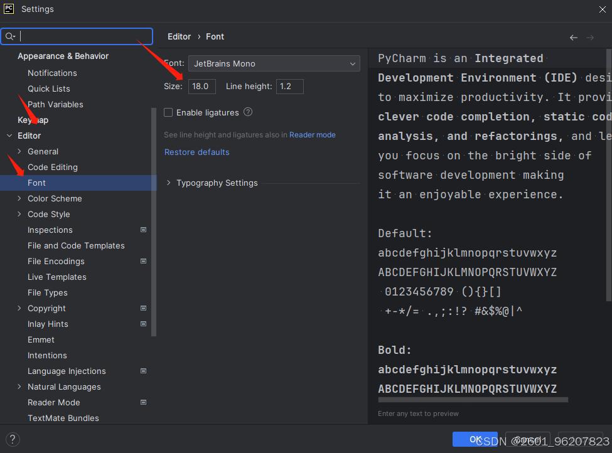Open TextMate Bundles settings
The height and width of the screenshot is (453, 612).
[x=63, y=418]
